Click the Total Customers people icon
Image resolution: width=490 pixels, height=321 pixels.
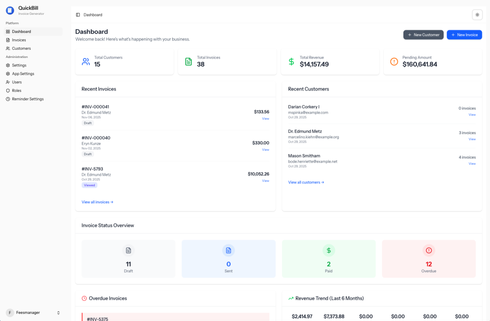coord(86,62)
